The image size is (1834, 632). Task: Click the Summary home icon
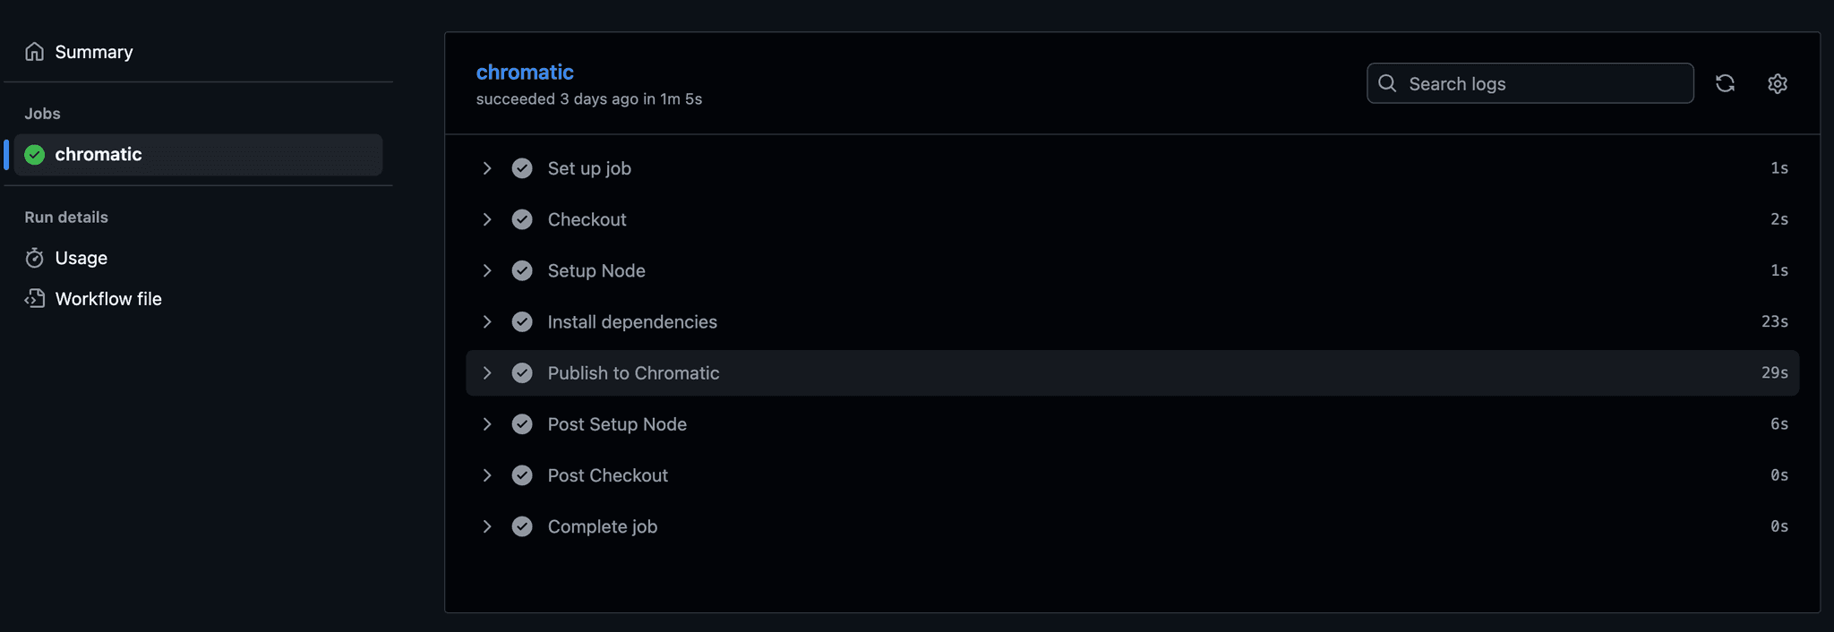tap(35, 52)
